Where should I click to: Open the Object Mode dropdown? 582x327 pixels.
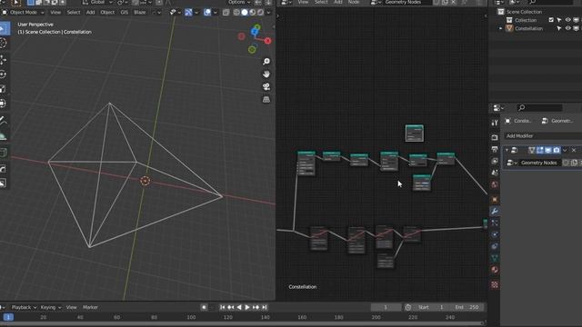point(23,12)
